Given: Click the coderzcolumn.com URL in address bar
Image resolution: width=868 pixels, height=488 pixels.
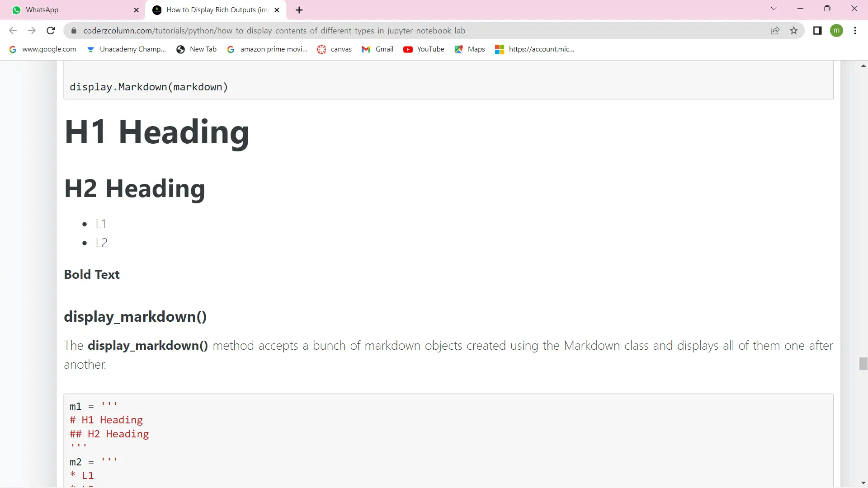Looking at the screenshot, I should click(x=275, y=30).
